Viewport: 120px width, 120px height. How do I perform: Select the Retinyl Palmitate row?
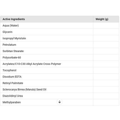tap(60, 83)
